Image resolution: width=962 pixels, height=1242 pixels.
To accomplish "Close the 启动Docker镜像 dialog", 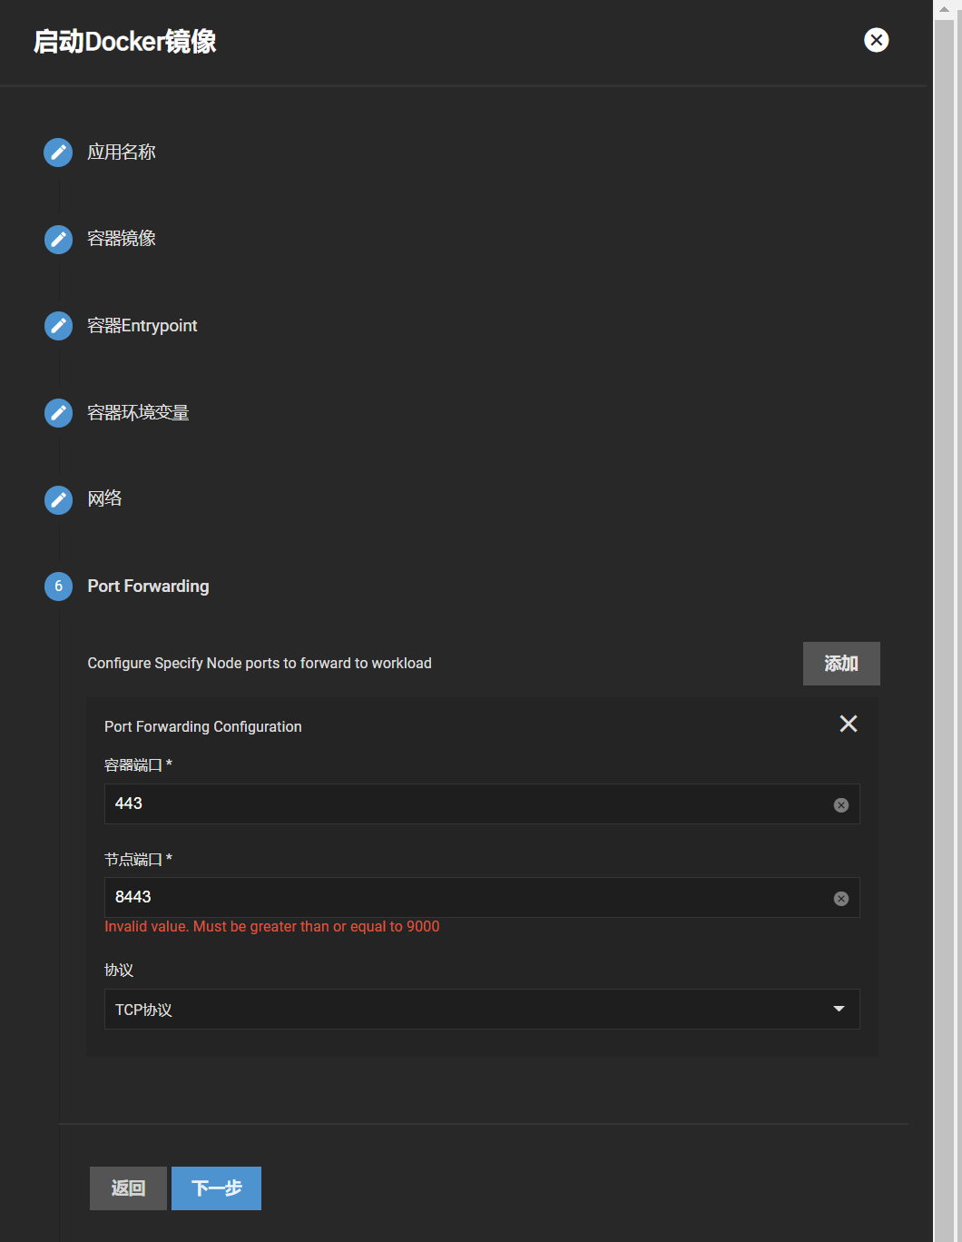I will pos(876,40).
